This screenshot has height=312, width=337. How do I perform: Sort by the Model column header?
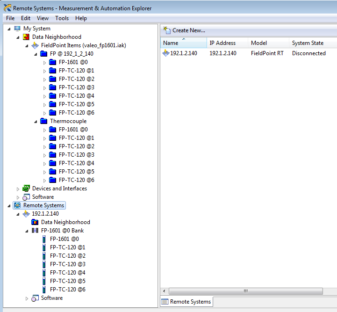click(x=268, y=43)
